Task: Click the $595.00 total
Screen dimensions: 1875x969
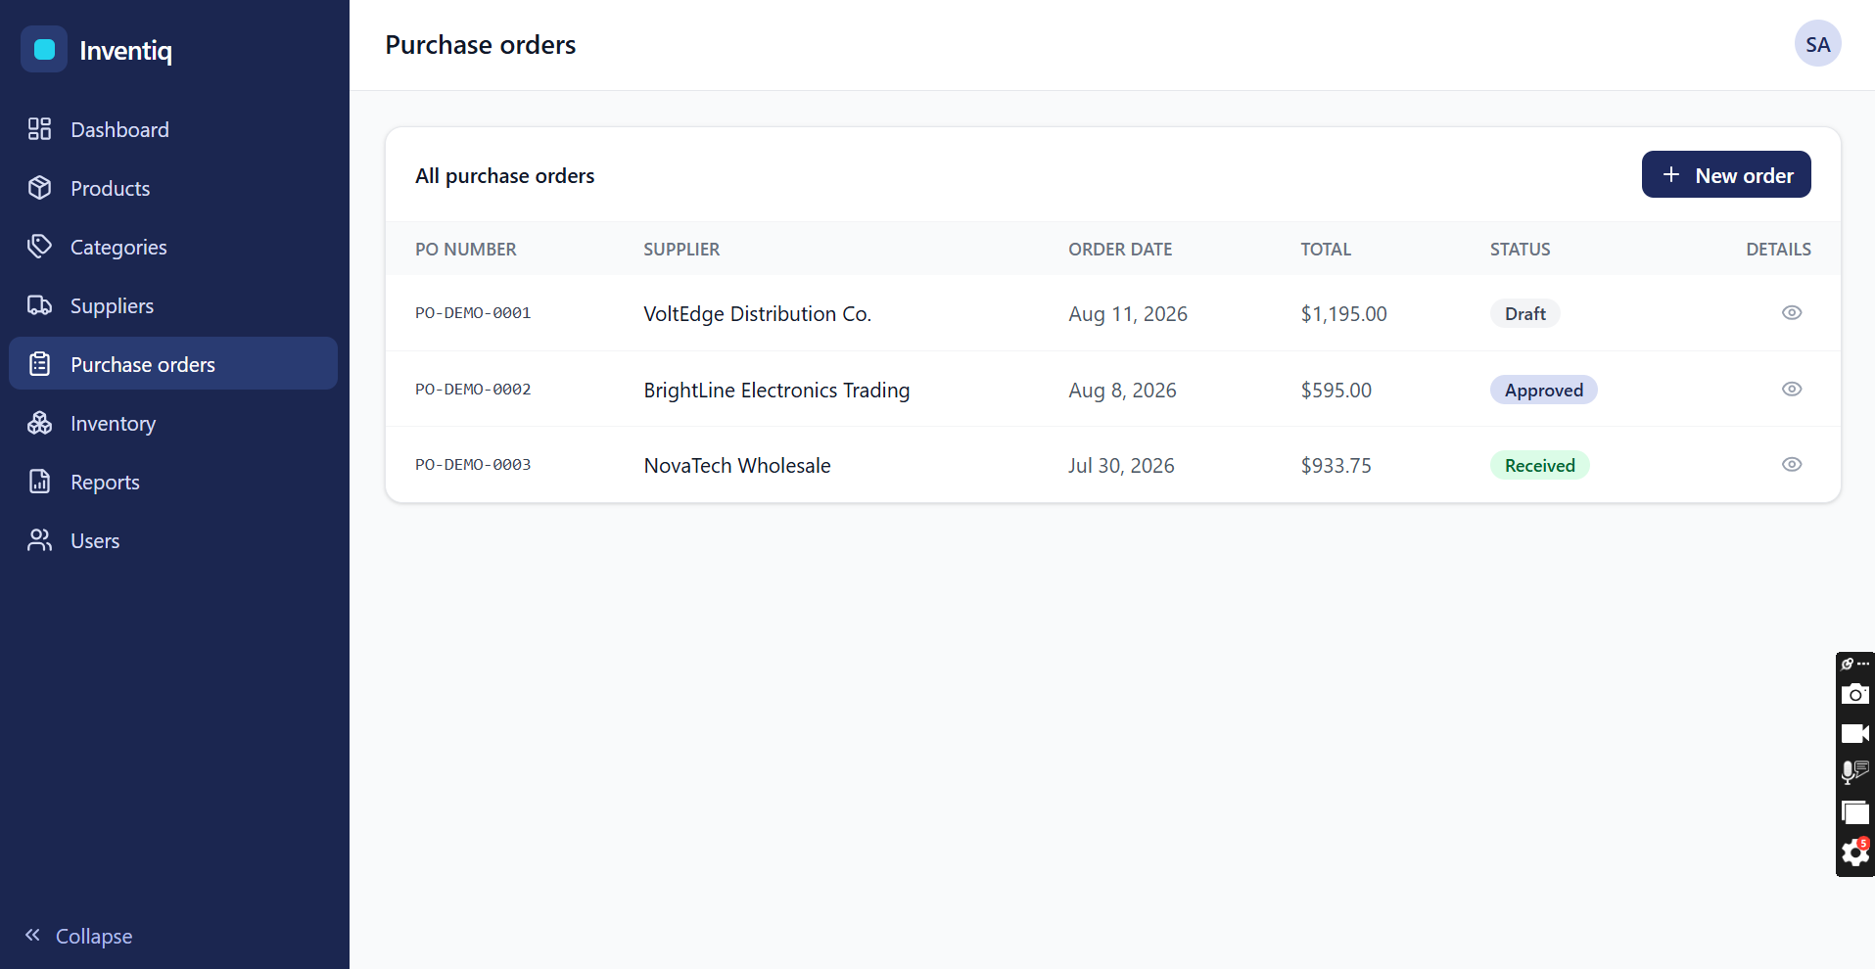Action: click(1336, 390)
